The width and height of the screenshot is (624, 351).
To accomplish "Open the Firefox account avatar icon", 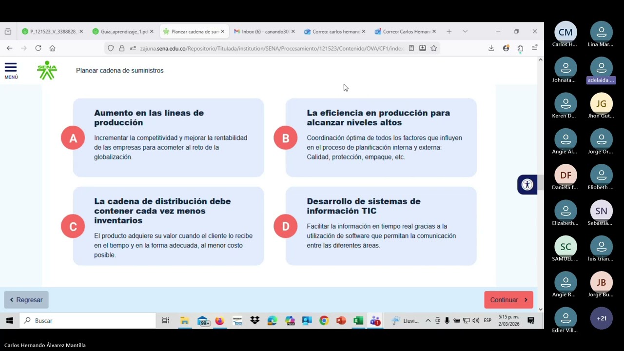I will tap(506, 48).
